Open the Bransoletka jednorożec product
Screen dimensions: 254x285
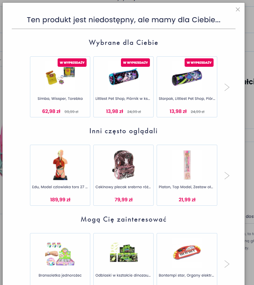[60, 275]
